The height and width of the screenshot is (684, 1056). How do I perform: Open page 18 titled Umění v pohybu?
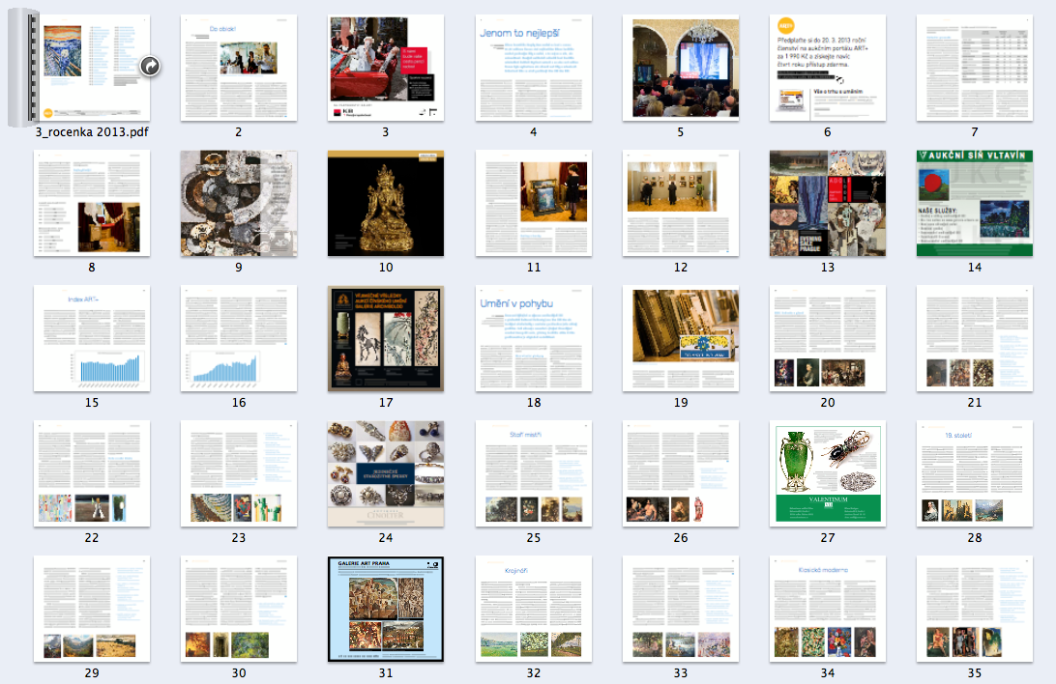(x=533, y=338)
